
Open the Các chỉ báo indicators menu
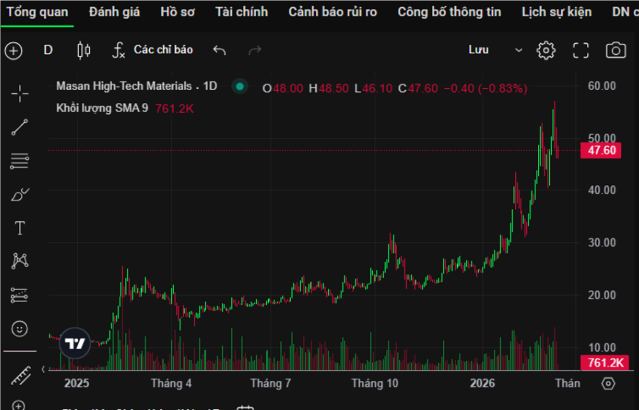coord(153,50)
